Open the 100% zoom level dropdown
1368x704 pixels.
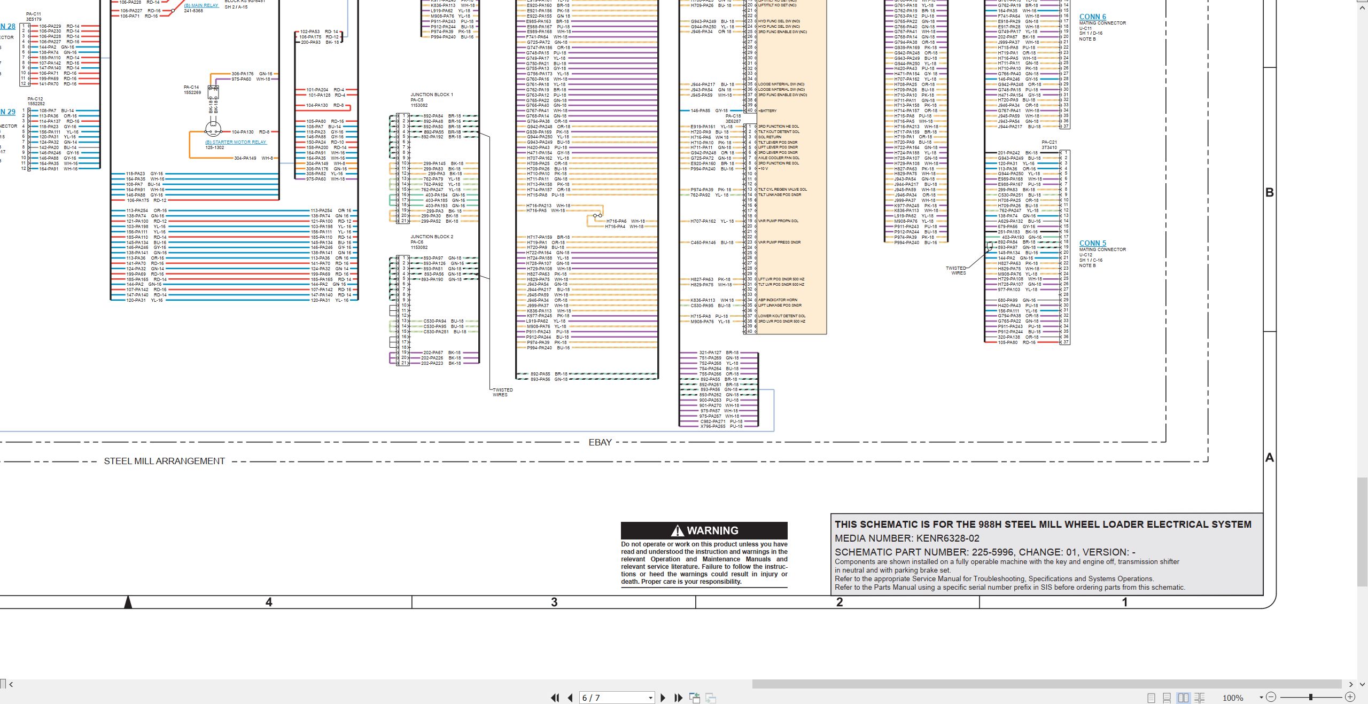[1261, 698]
